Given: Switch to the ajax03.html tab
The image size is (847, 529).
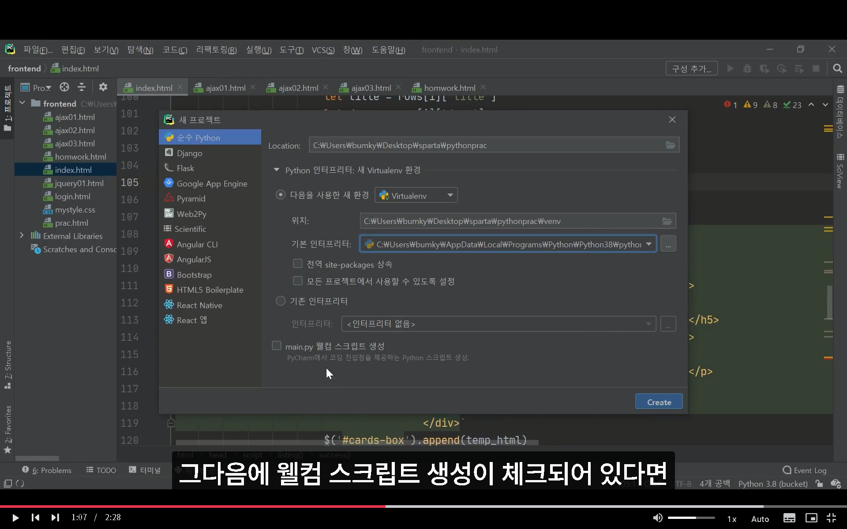Looking at the screenshot, I should (x=371, y=88).
